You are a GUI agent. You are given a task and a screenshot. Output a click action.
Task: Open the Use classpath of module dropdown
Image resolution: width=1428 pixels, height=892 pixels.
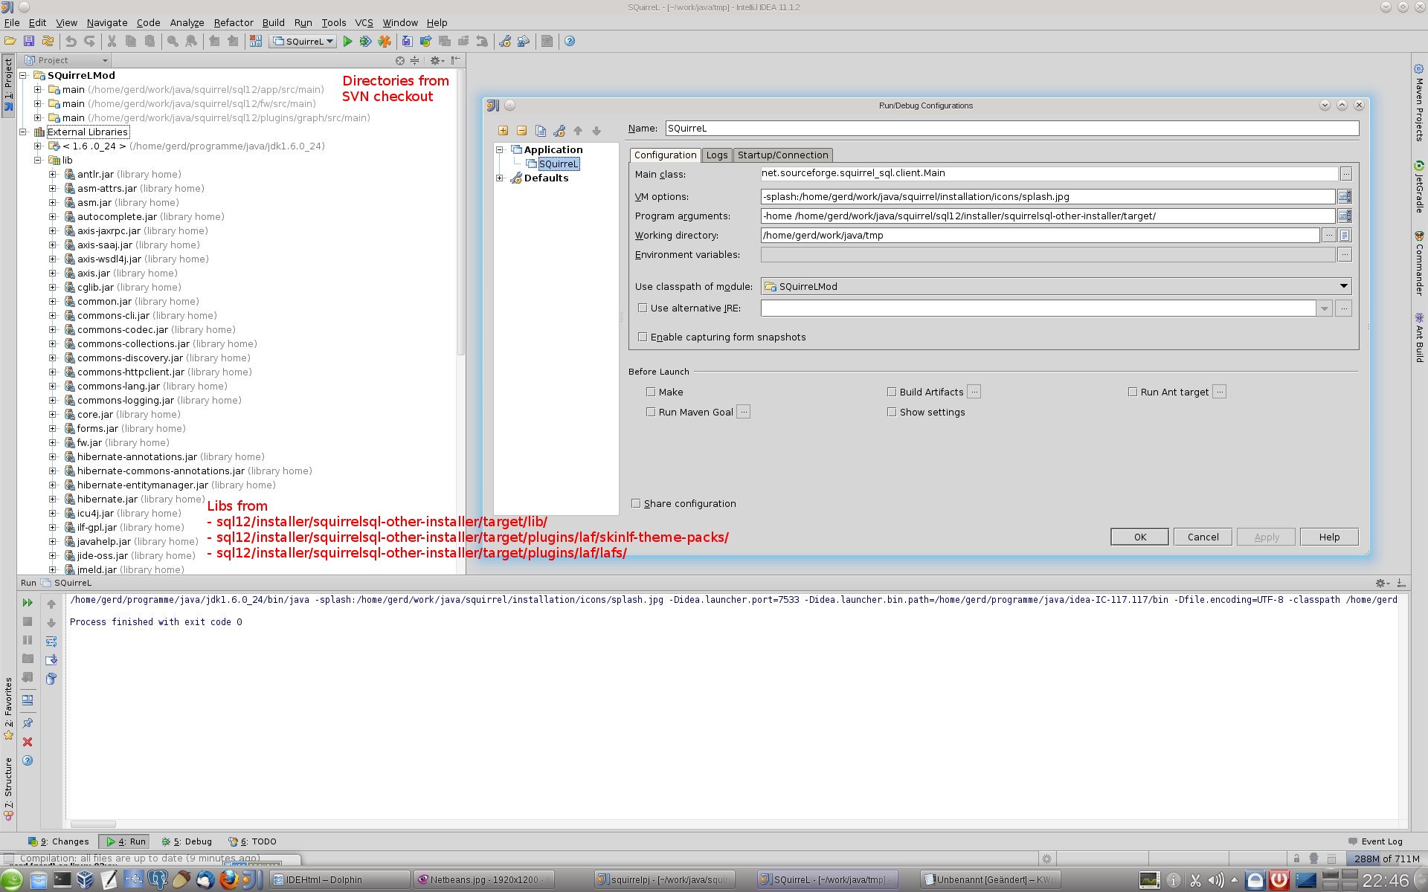click(1343, 285)
